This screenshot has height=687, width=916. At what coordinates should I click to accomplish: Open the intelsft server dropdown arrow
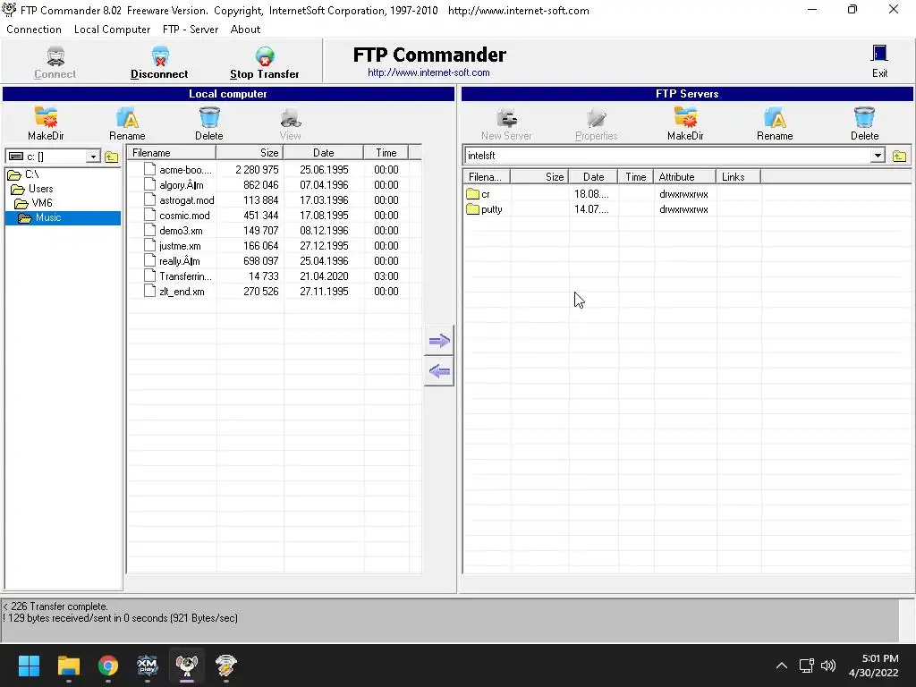click(x=878, y=156)
